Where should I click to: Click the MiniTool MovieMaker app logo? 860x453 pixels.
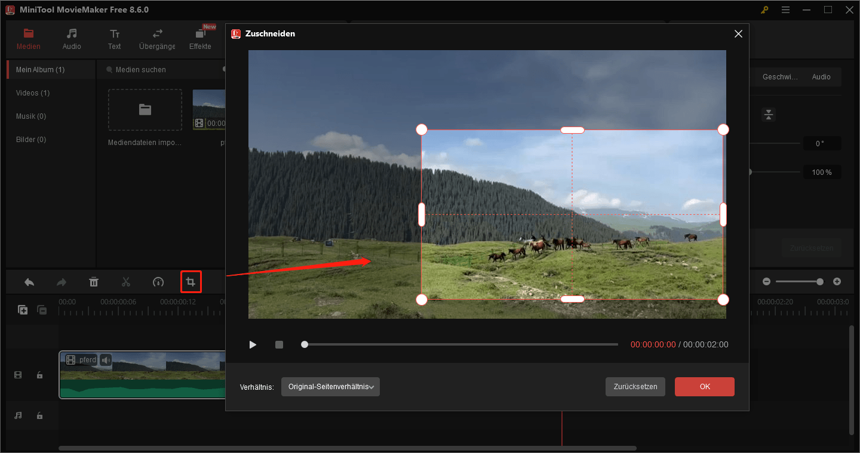point(10,10)
